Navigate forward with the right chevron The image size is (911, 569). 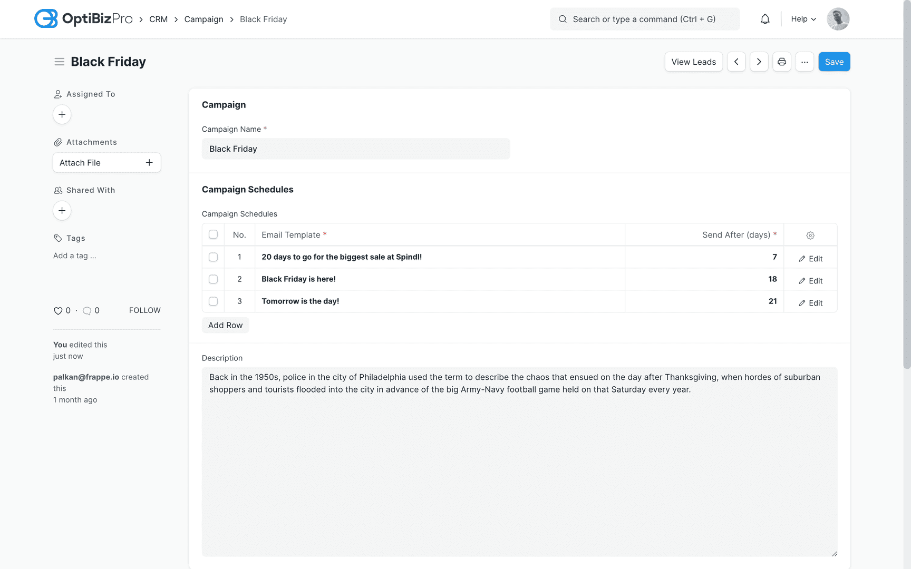pyautogui.click(x=759, y=62)
